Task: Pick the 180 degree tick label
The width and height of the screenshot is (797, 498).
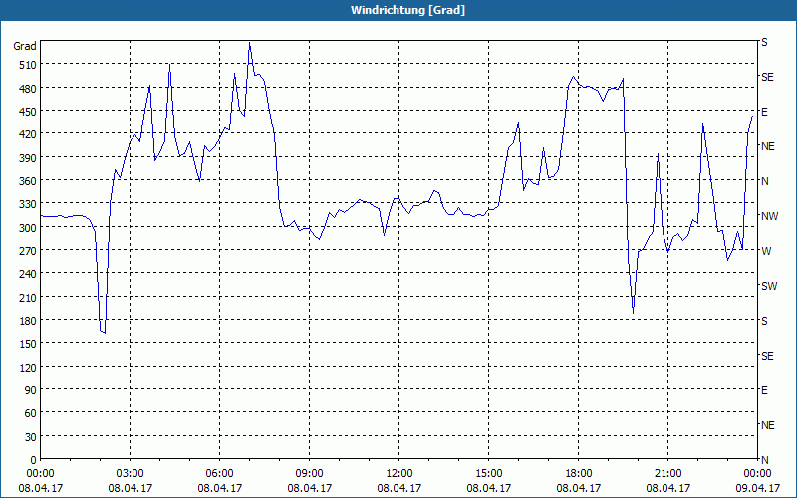Action: click(28, 321)
